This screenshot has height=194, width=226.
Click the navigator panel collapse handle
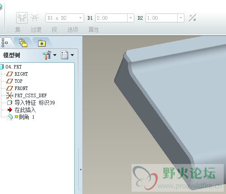(x=81, y=169)
